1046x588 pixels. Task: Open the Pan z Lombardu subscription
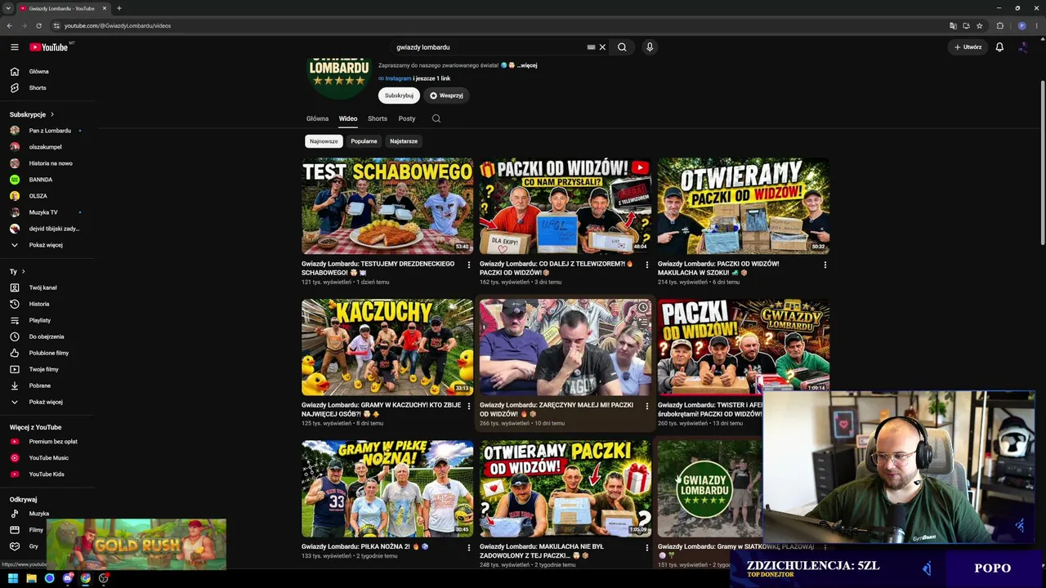47,131
